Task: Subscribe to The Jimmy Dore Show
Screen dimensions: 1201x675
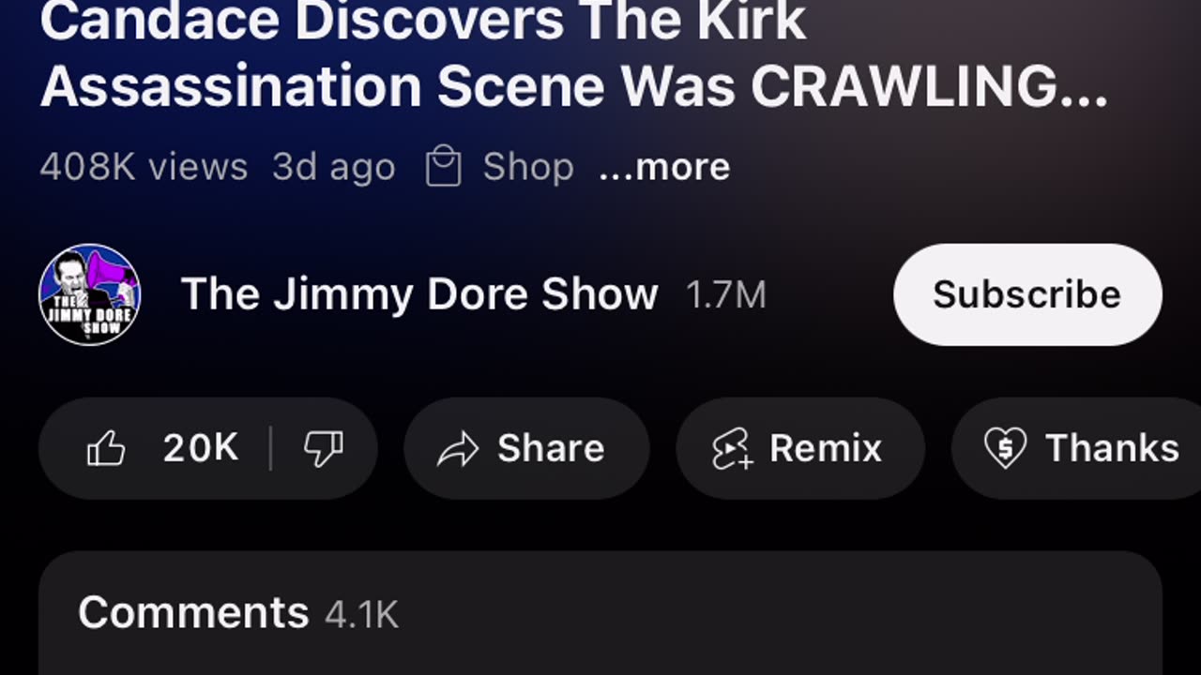Action: tap(1027, 294)
